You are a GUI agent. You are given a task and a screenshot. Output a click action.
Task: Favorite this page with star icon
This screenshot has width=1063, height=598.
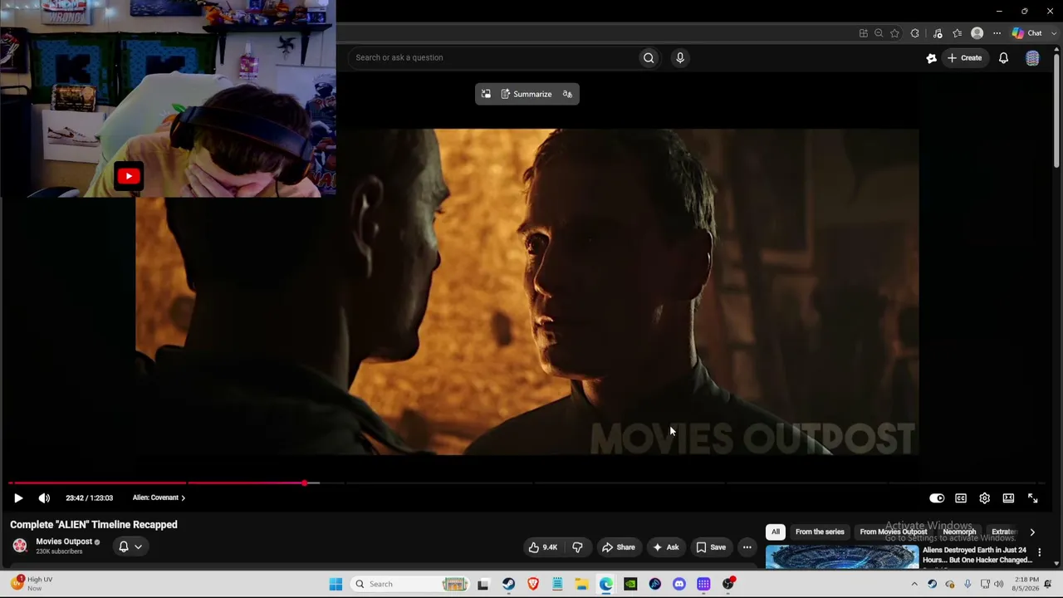pyautogui.click(x=894, y=33)
